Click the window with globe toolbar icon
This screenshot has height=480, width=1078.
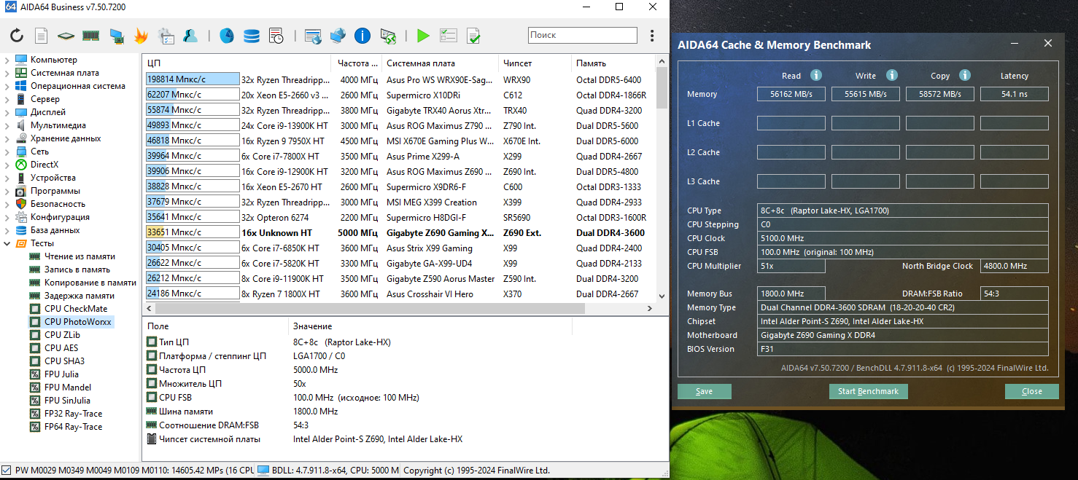313,35
